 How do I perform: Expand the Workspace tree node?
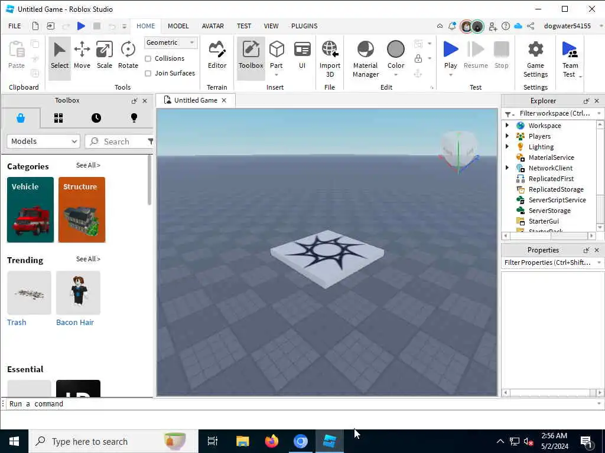(x=507, y=125)
